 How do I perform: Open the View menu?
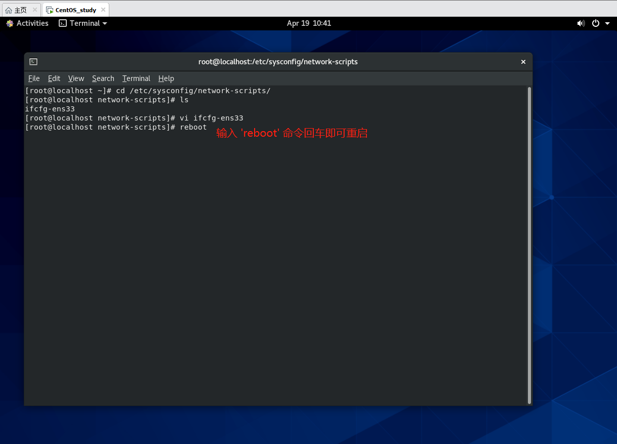(76, 78)
